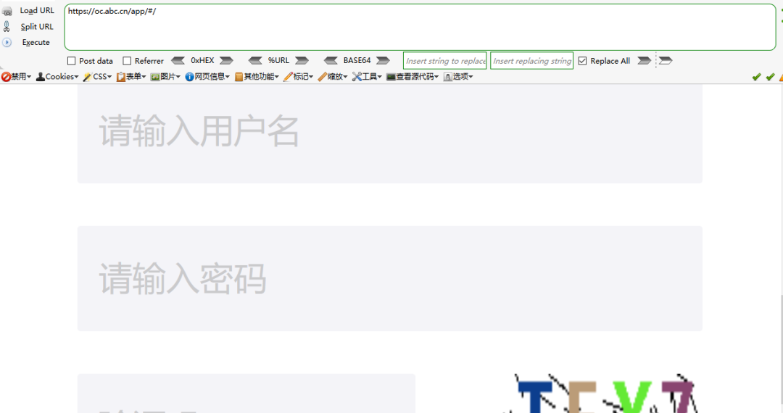Click the 请输入密码 password field

[x=389, y=278]
